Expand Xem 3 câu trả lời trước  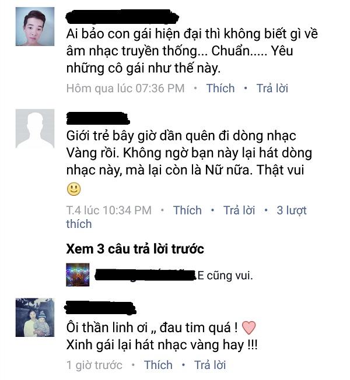[135, 249]
